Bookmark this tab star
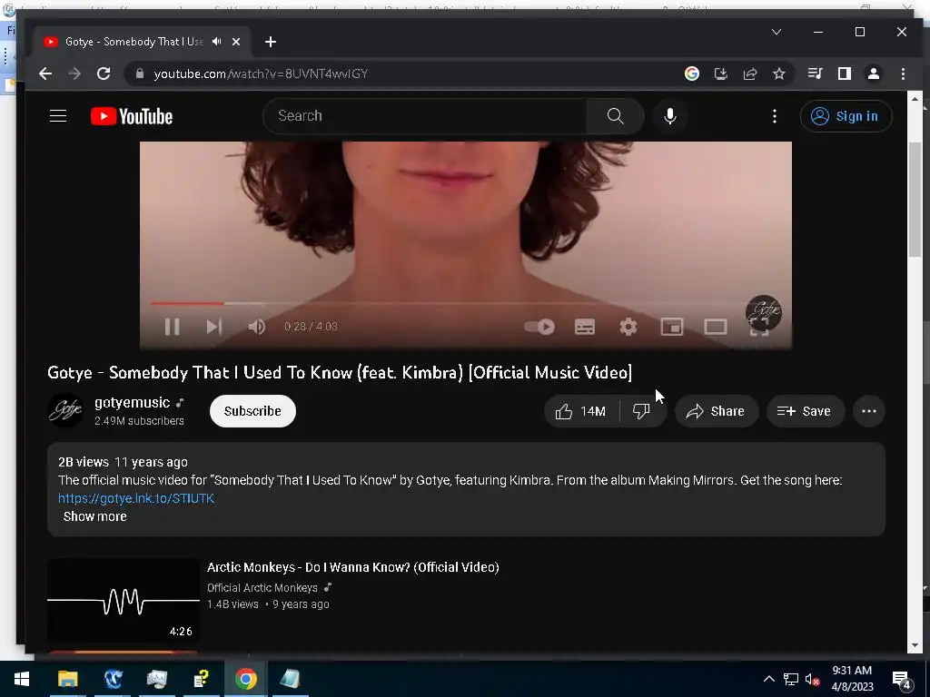930x697 pixels. tap(778, 74)
